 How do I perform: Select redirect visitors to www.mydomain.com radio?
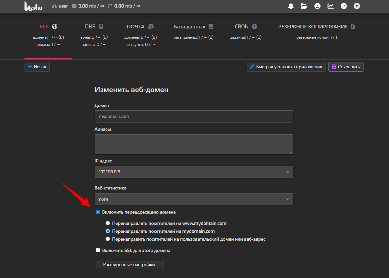tap(108, 223)
